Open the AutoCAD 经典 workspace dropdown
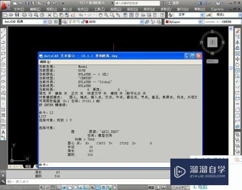Screen dimensions: 242x190 [45, 22]
